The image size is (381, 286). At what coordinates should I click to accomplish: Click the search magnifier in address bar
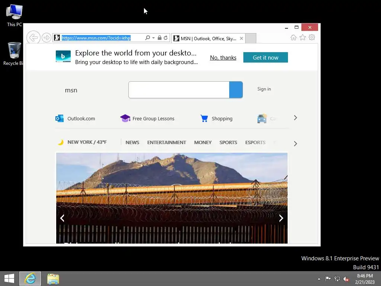pyautogui.click(x=147, y=38)
